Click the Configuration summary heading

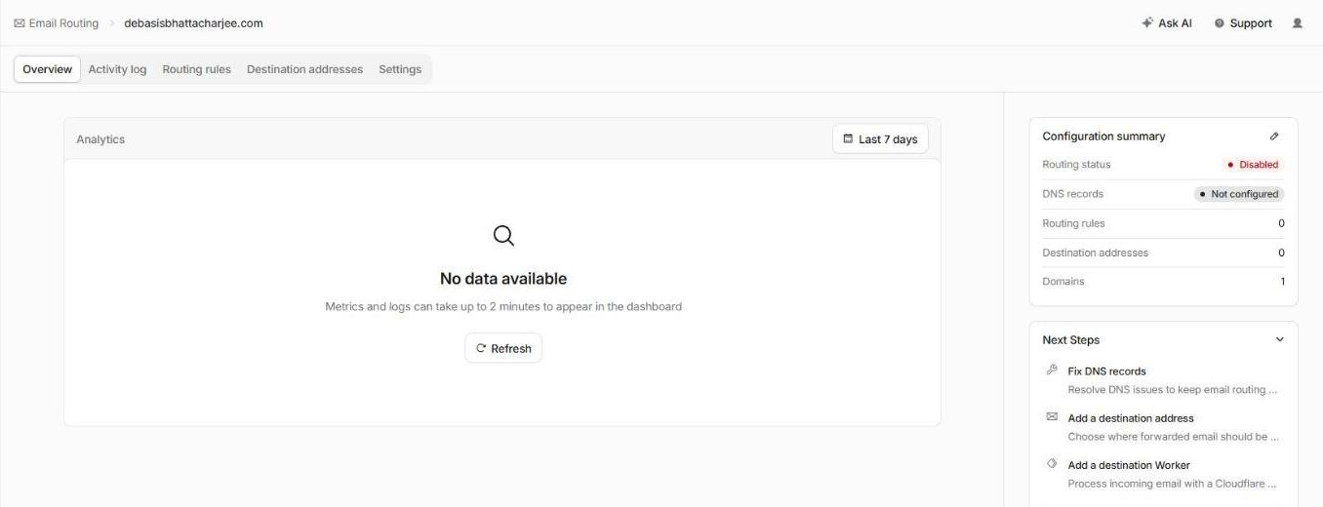pyautogui.click(x=1103, y=136)
